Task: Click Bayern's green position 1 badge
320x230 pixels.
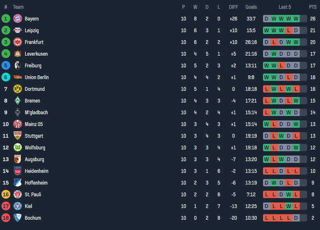Action: tap(6, 18)
